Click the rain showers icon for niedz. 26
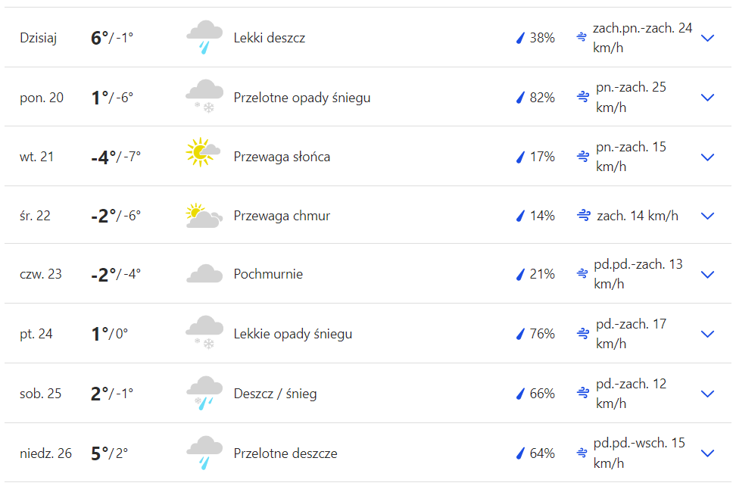 pyautogui.click(x=204, y=452)
